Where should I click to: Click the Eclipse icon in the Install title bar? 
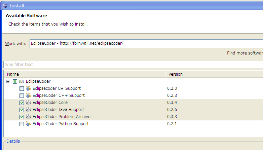5,5
